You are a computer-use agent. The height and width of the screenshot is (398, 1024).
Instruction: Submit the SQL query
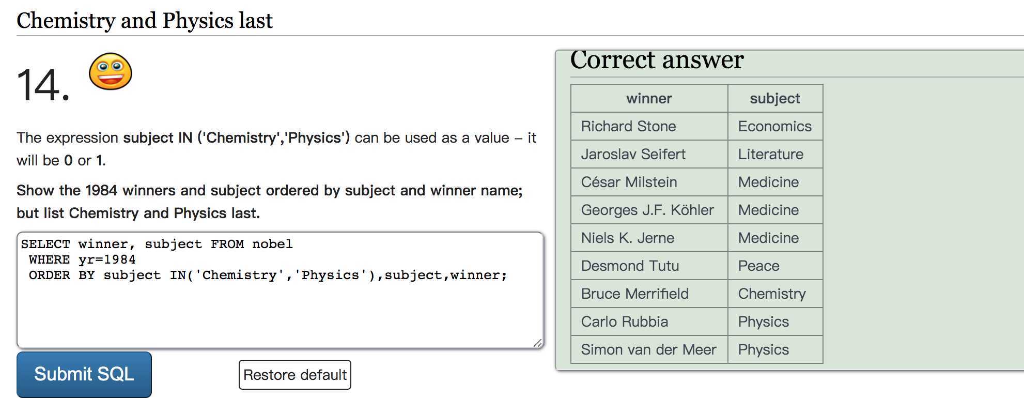point(84,374)
